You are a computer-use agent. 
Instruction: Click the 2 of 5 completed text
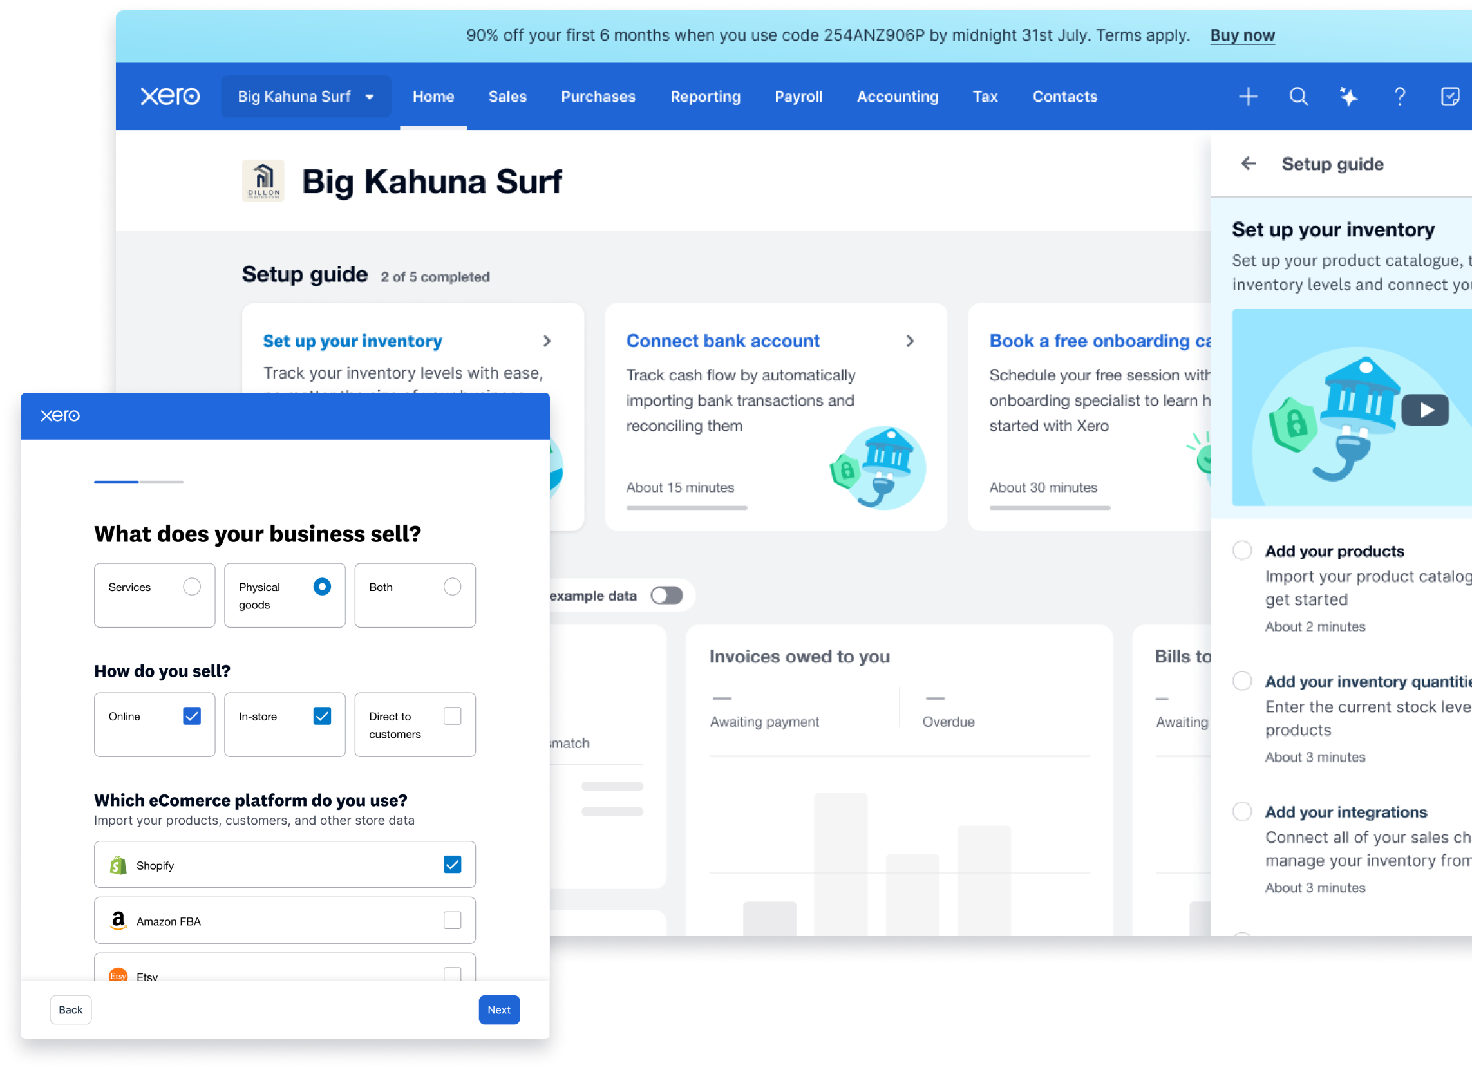[435, 277]
